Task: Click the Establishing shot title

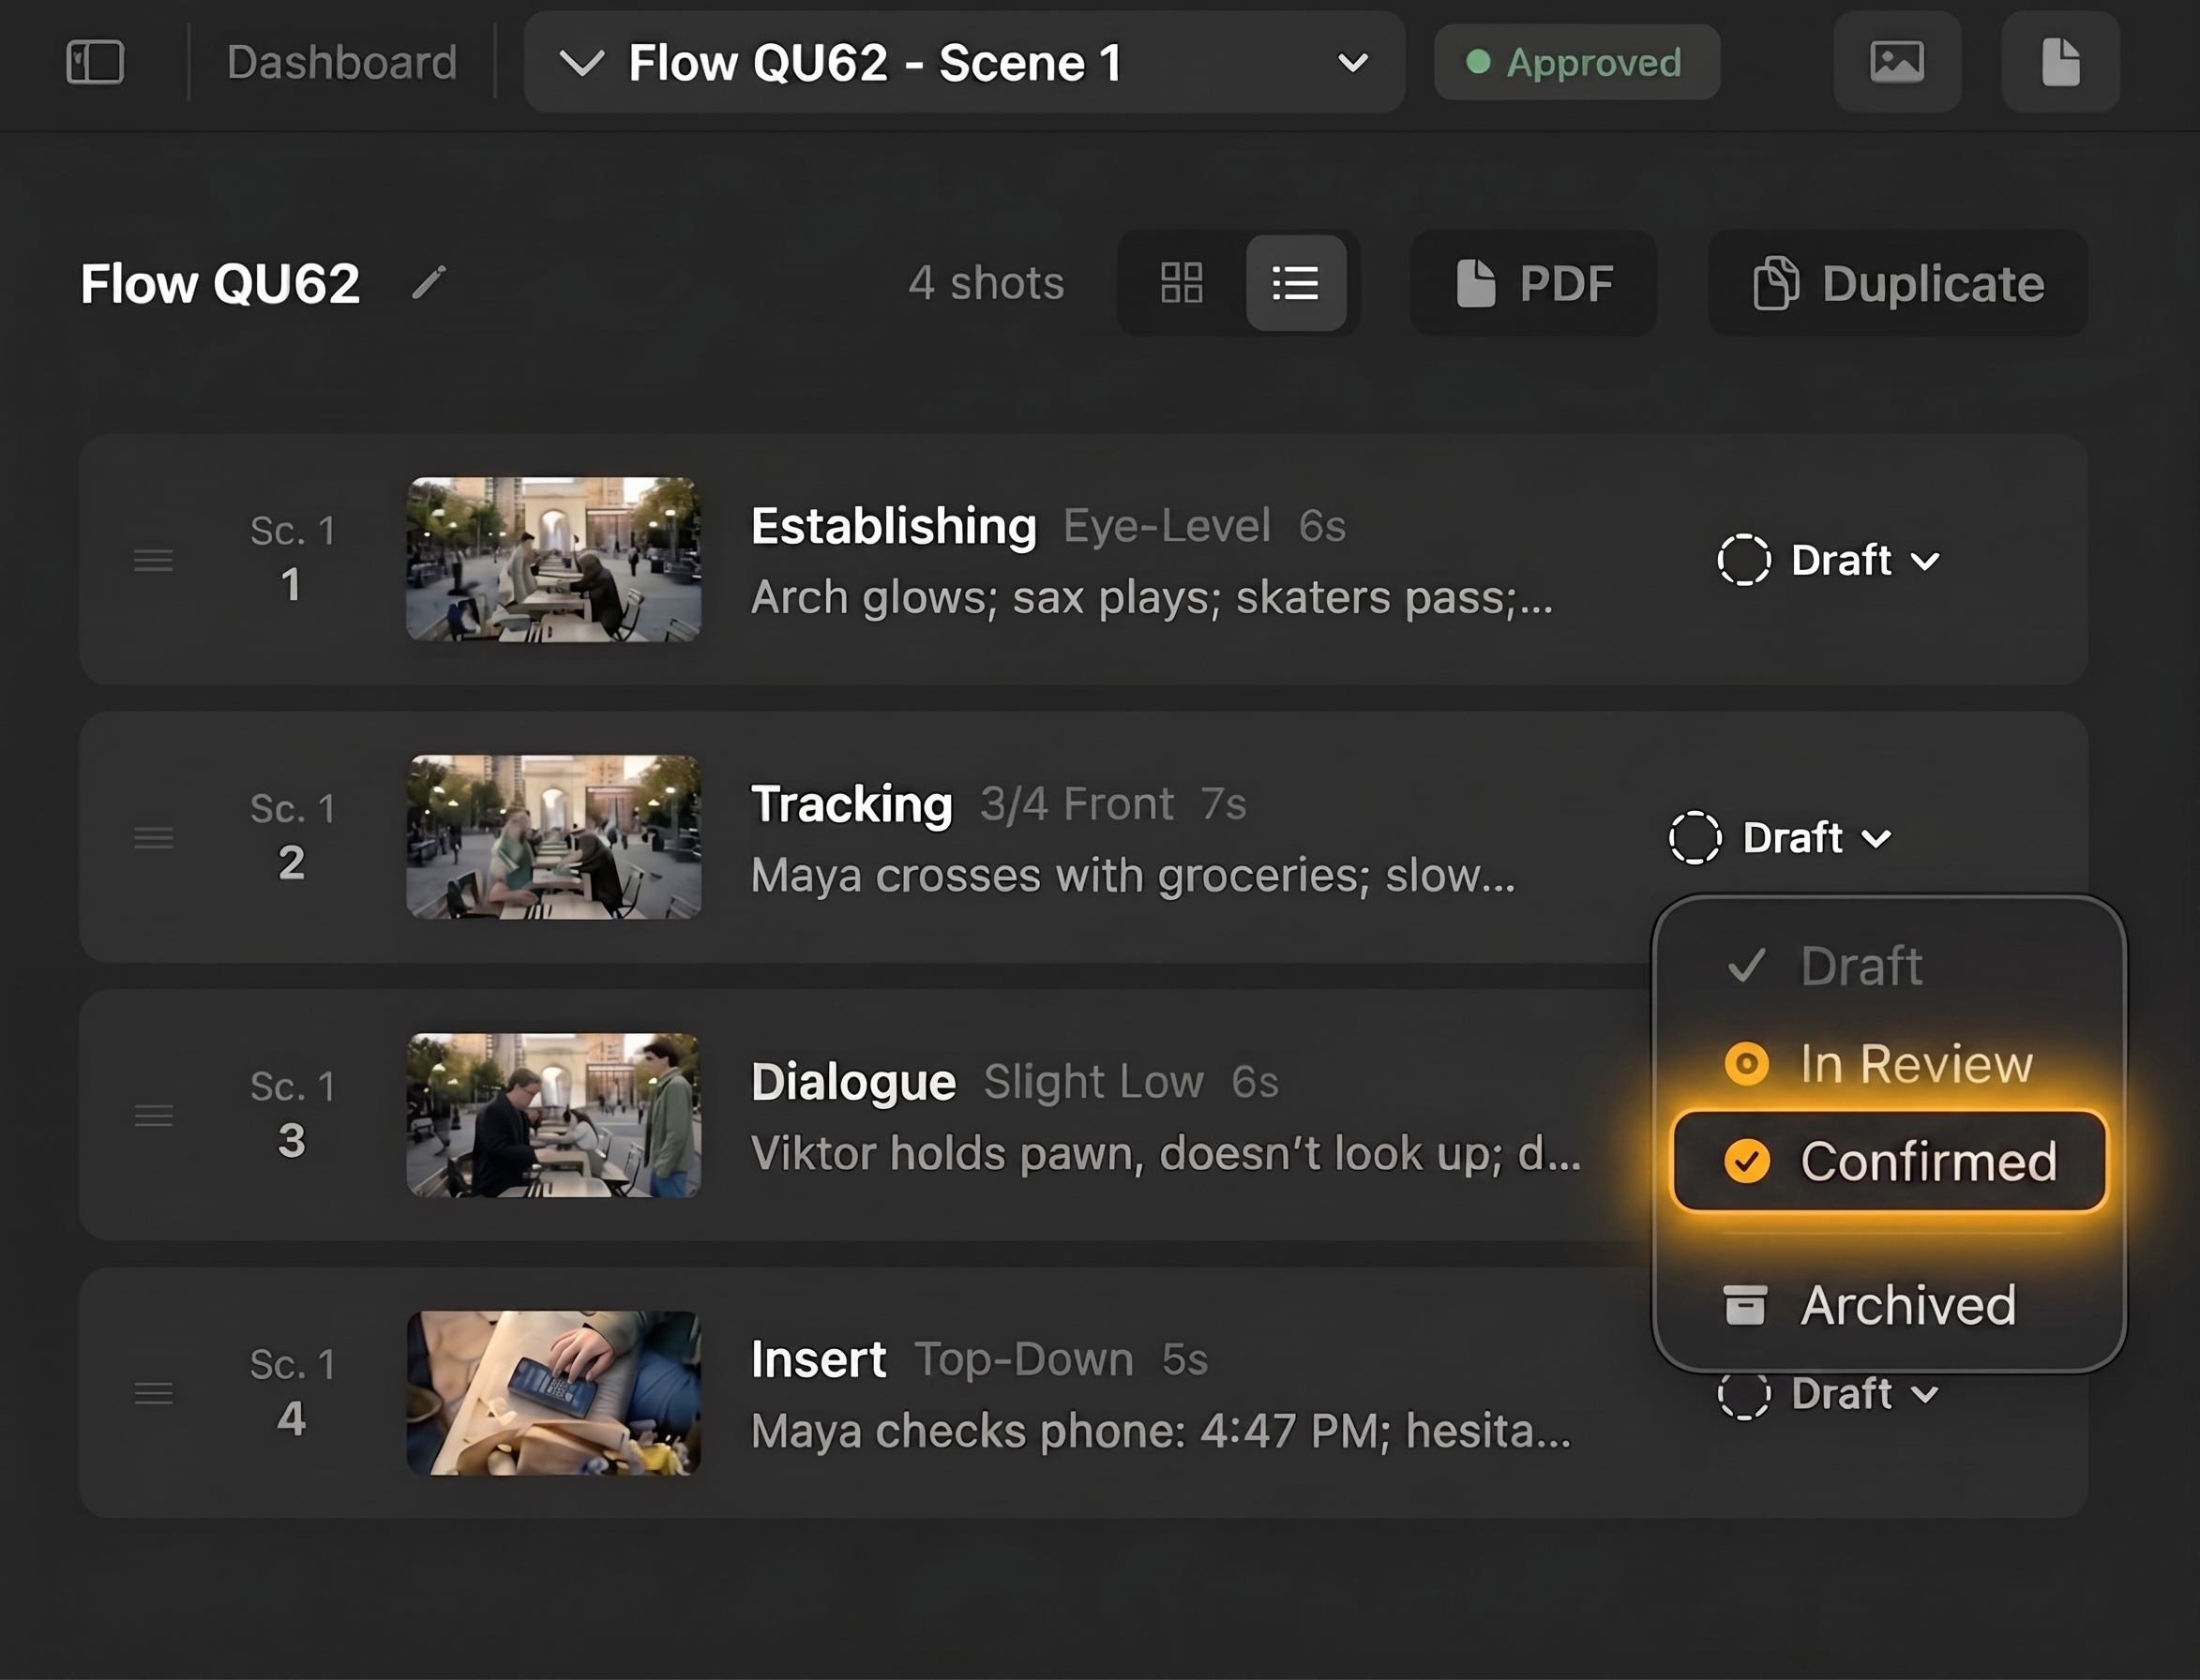Action: coord(893,526)
